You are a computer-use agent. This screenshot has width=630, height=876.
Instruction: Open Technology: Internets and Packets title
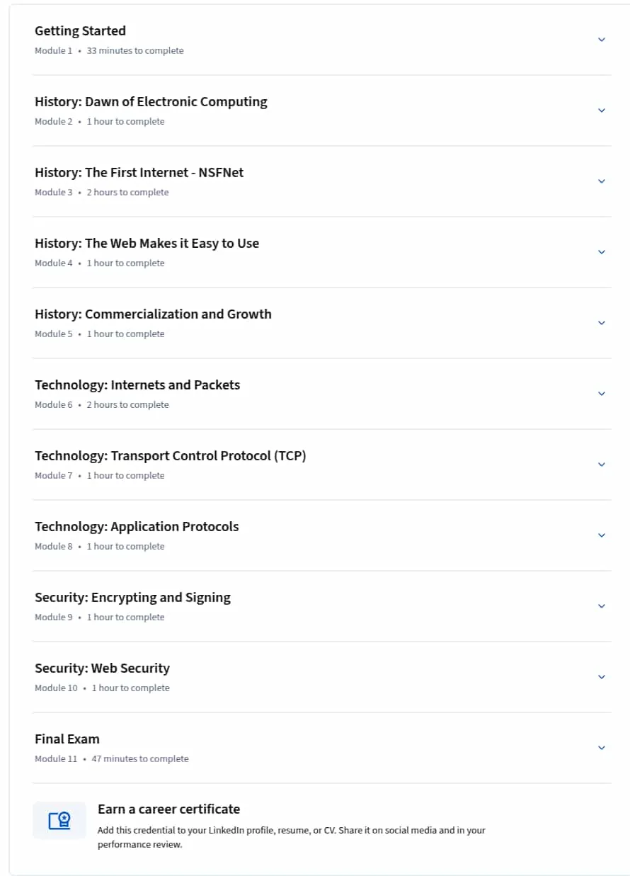click(x=137, y=385)
